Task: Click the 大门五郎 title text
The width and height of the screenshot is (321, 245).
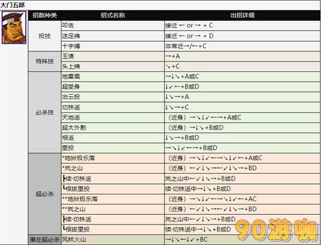Action: (13, 5)
